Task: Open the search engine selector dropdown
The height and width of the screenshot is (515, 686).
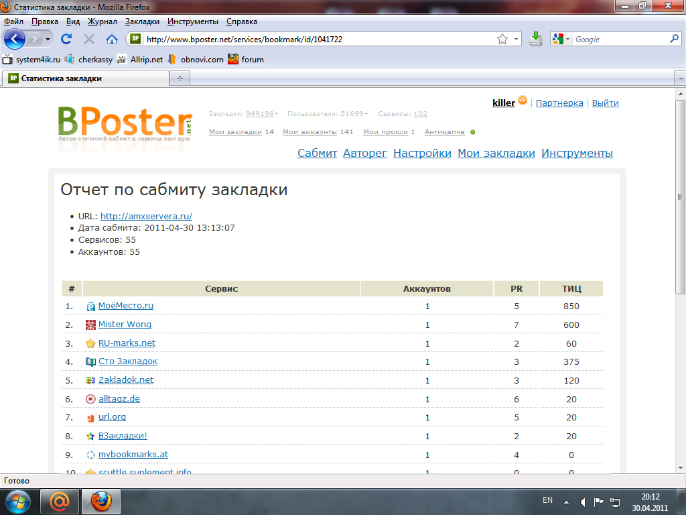Action: (567, 40)
